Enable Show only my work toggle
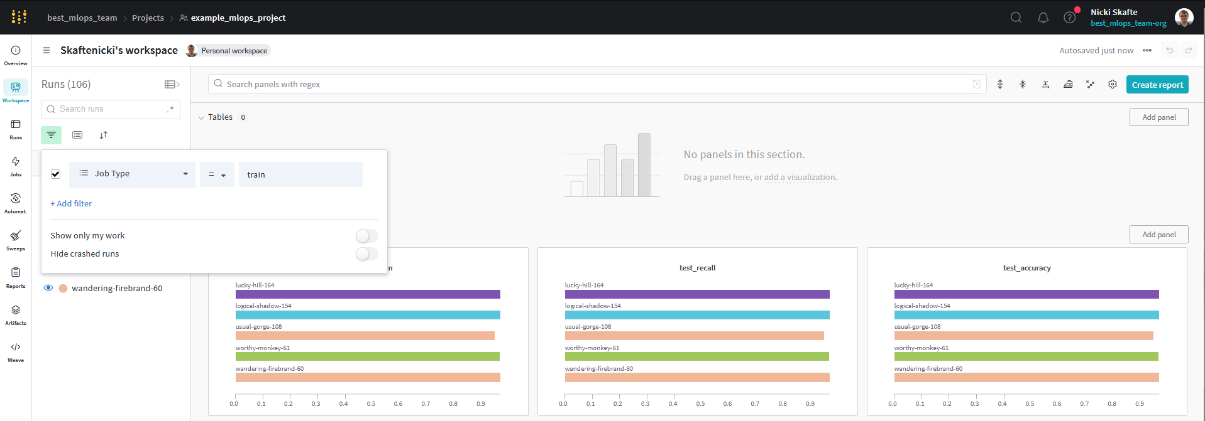 click(366, 236)
